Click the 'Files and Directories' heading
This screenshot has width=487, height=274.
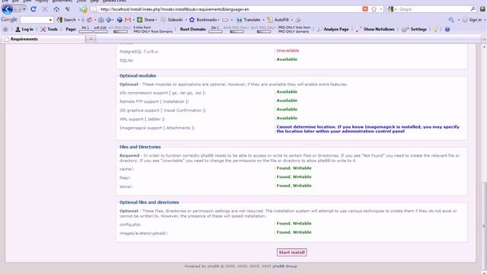pyautogui.click(x=140, y=147)
